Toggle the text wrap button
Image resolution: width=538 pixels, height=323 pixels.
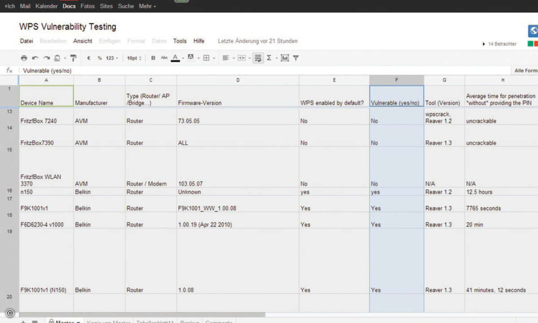[x=258, y=58]
